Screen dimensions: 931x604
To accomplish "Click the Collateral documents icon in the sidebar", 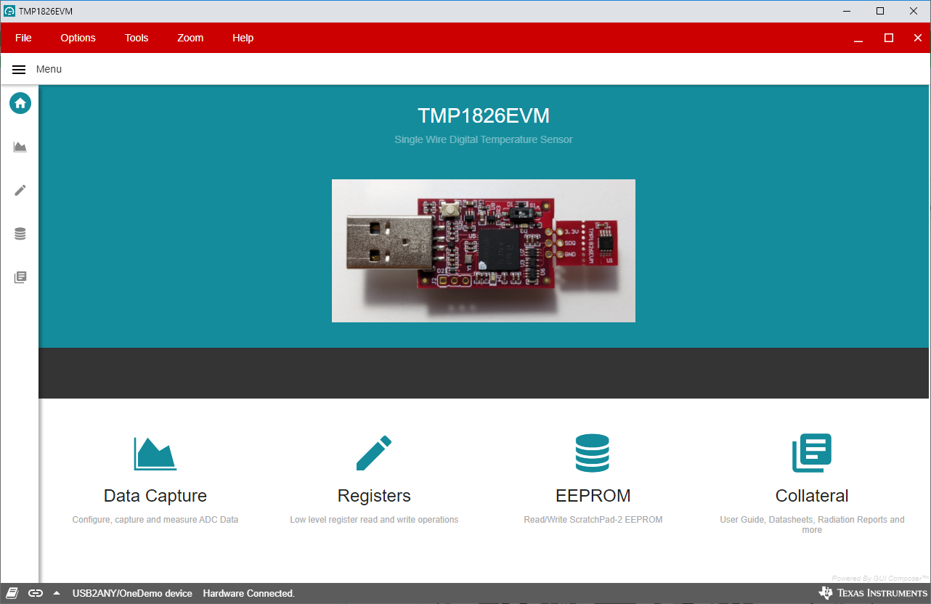I will [x=20, y=277].
